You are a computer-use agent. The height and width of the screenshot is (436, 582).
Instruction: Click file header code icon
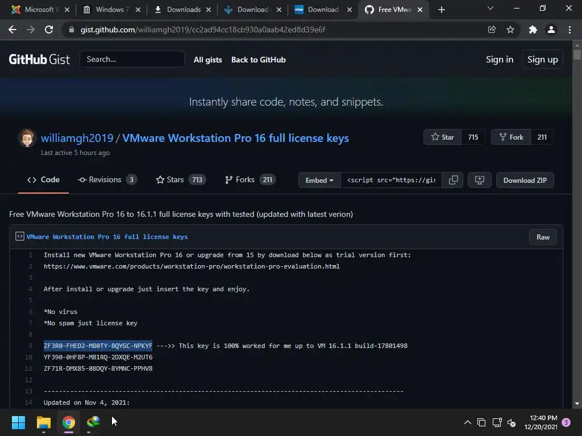pyautogui.click(x=20, y=237)
